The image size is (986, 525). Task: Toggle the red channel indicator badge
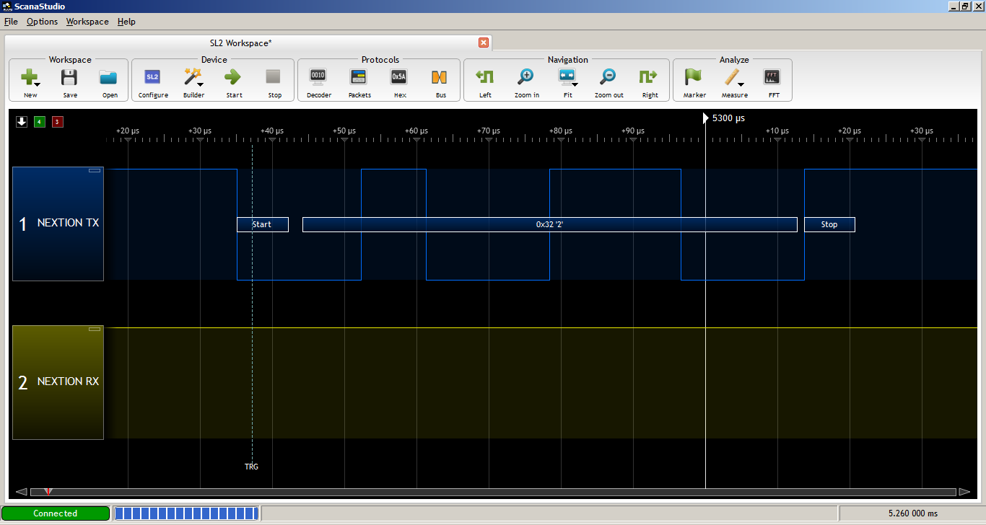click(x=56, y=122)
